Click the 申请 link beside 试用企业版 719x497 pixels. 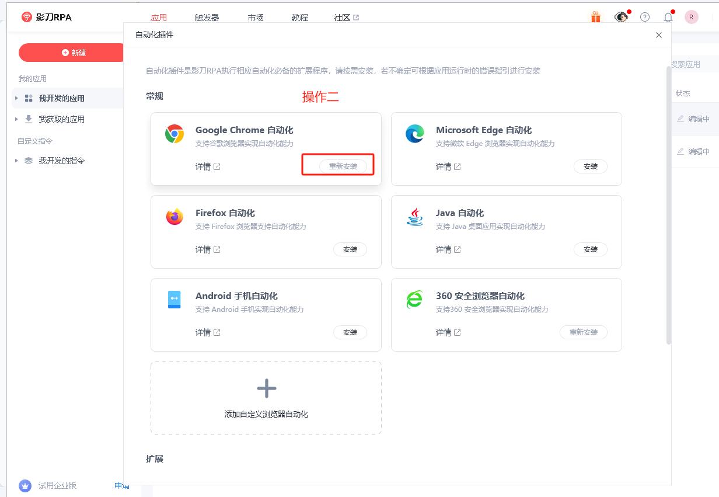pyautogui.click(x=122, y=485)
